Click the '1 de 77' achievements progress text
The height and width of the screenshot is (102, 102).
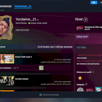[16, 68]
